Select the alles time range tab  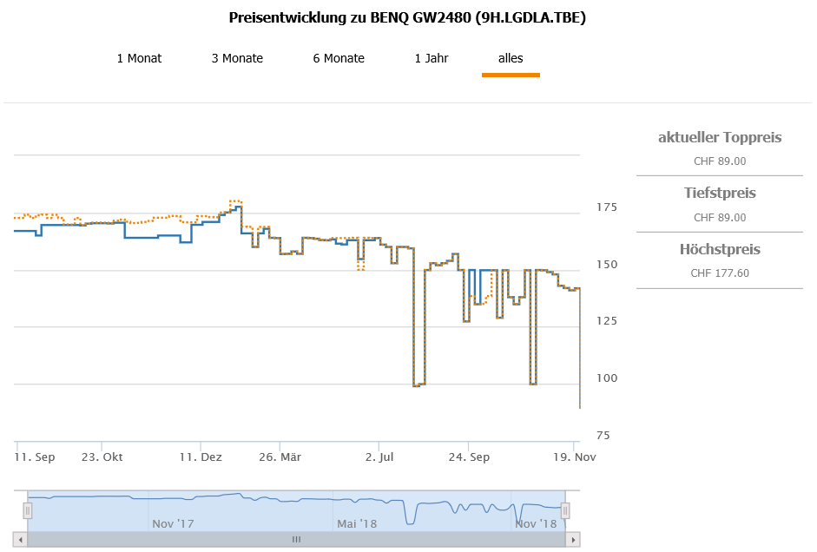[511, 59]
